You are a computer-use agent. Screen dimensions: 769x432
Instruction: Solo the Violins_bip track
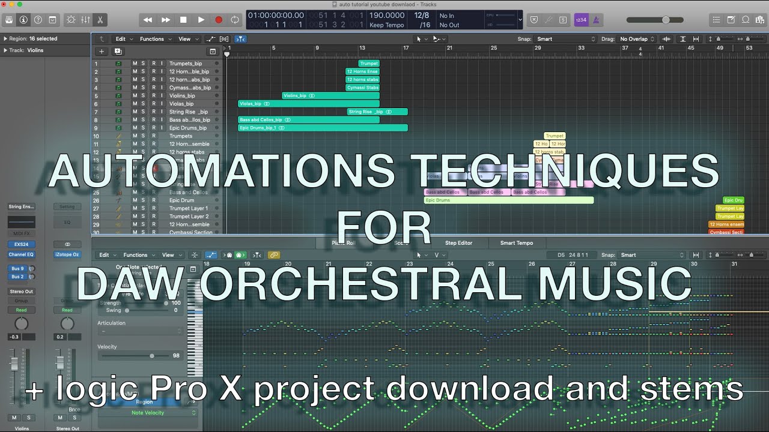pos(143,96)
